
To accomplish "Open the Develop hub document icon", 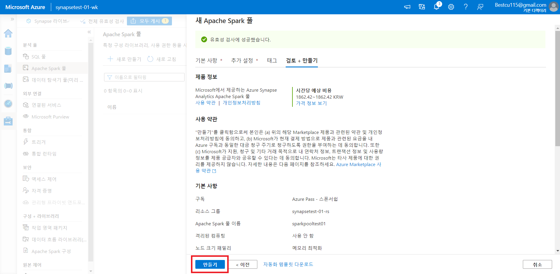I will tap(8, 69).
